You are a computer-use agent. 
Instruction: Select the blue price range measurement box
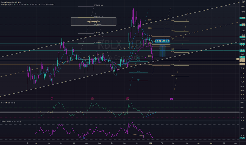[163, 50]
